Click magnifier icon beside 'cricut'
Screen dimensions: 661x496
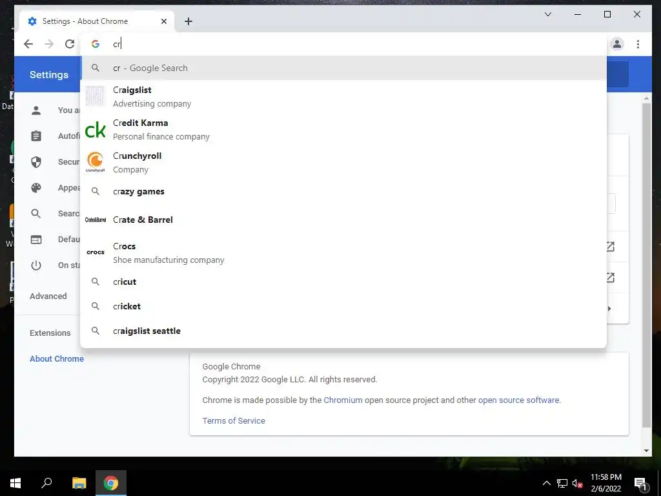tap(96, 282)
